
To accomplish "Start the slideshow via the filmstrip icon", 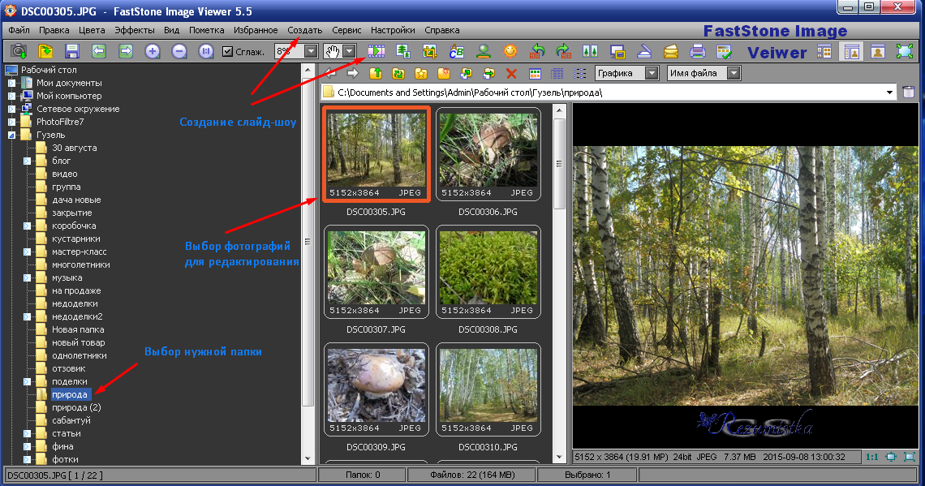I will coord(376,51).
